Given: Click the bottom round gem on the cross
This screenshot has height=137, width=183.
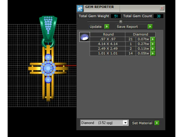Looking at the screenshot, I should click(x=48, y=80).
